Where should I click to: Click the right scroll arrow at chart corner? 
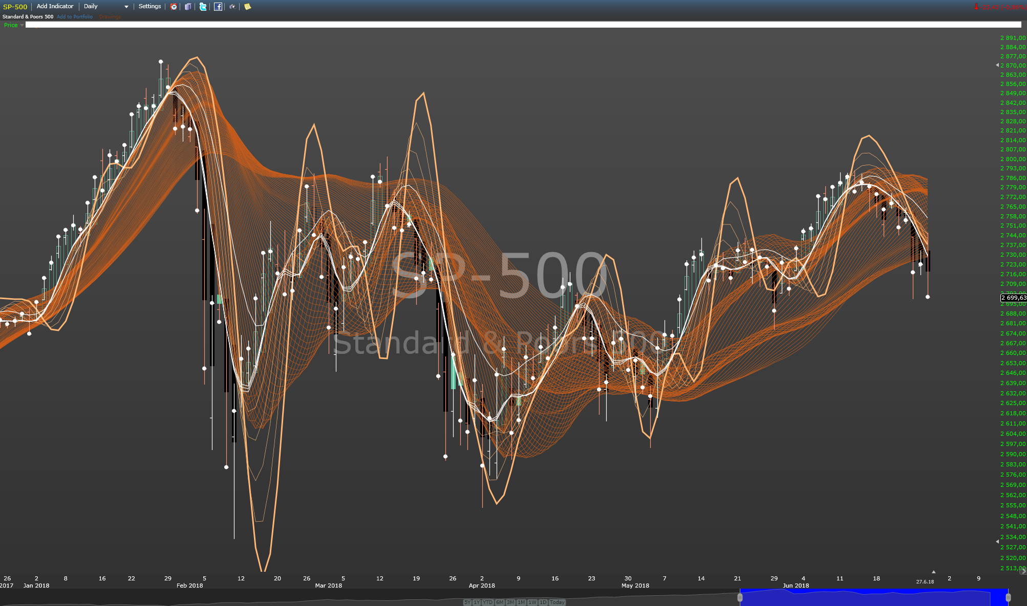point(1024,572)
